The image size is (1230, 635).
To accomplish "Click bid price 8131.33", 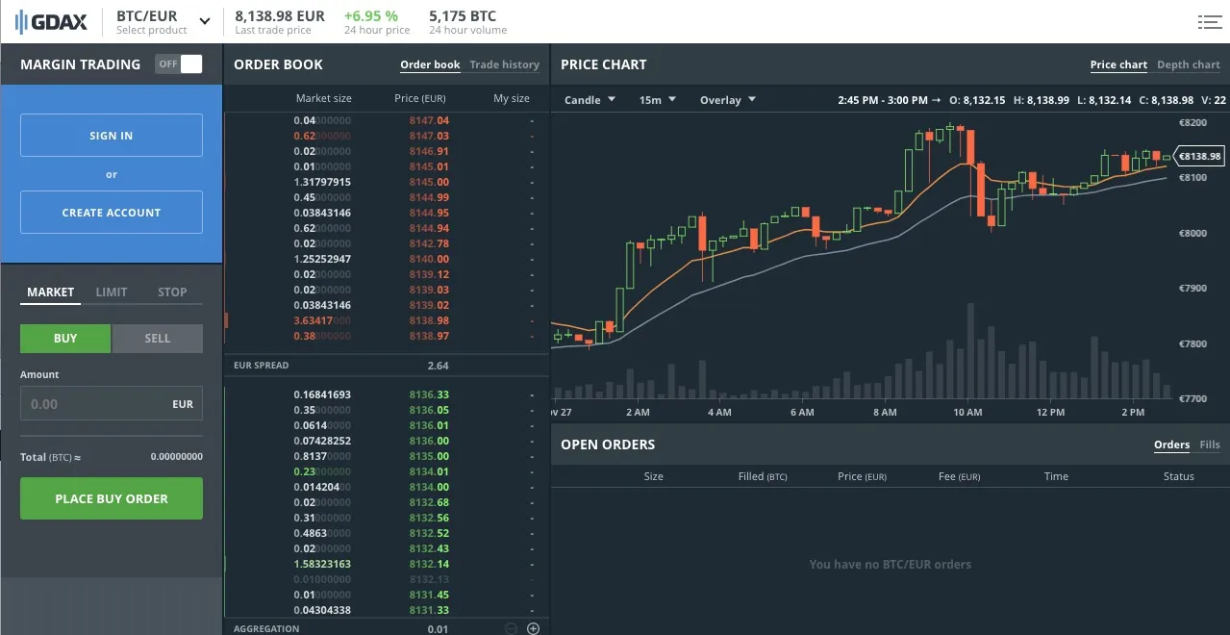I will (x=429, y=610).
